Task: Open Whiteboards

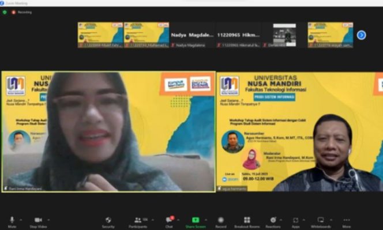Action: click(321, 223)
